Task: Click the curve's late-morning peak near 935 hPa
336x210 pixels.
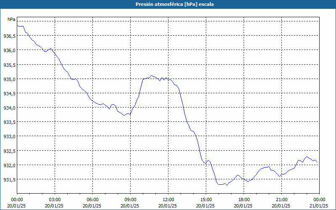Action: 152,76
